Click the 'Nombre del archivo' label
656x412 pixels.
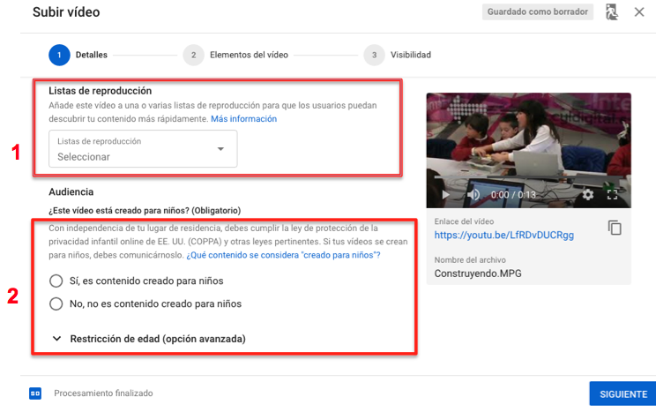tap(470, 259)
